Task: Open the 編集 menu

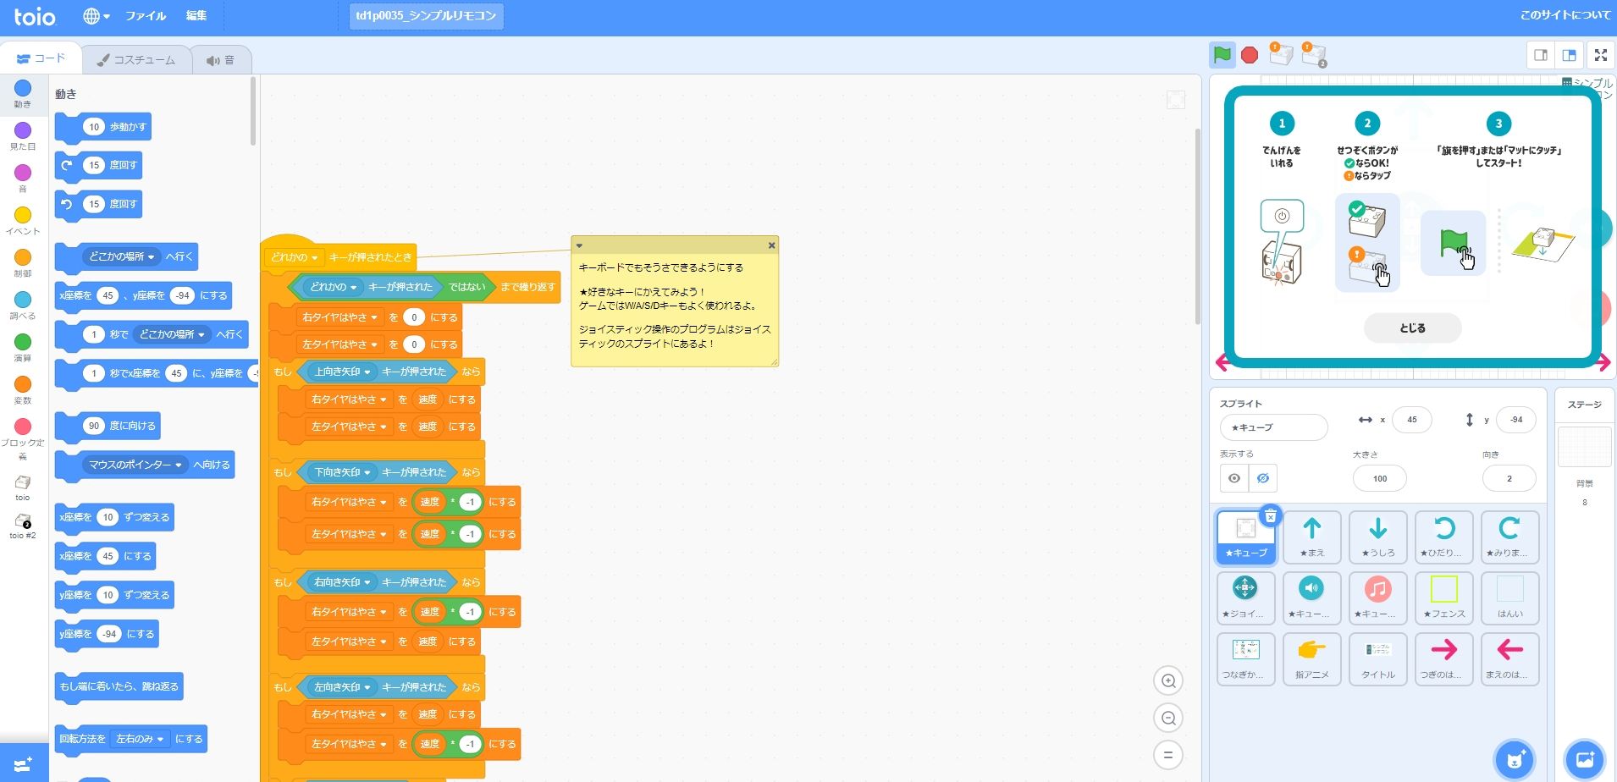Action: tap(196, 16)
